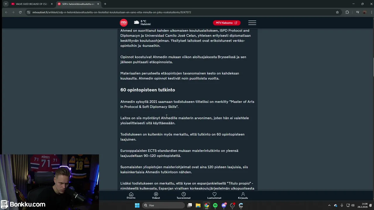The width and height of the screenshot is (374, 210).
Task: Expand the tab search dropdown
Action: point(6,4)
